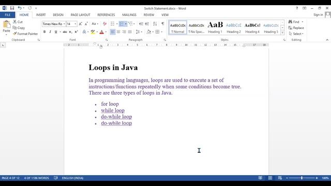Image resolution: width=331 pixels, height=186 pixels.
Task: Open the Paragraph dialog launcher
Action: coord(164,40)
